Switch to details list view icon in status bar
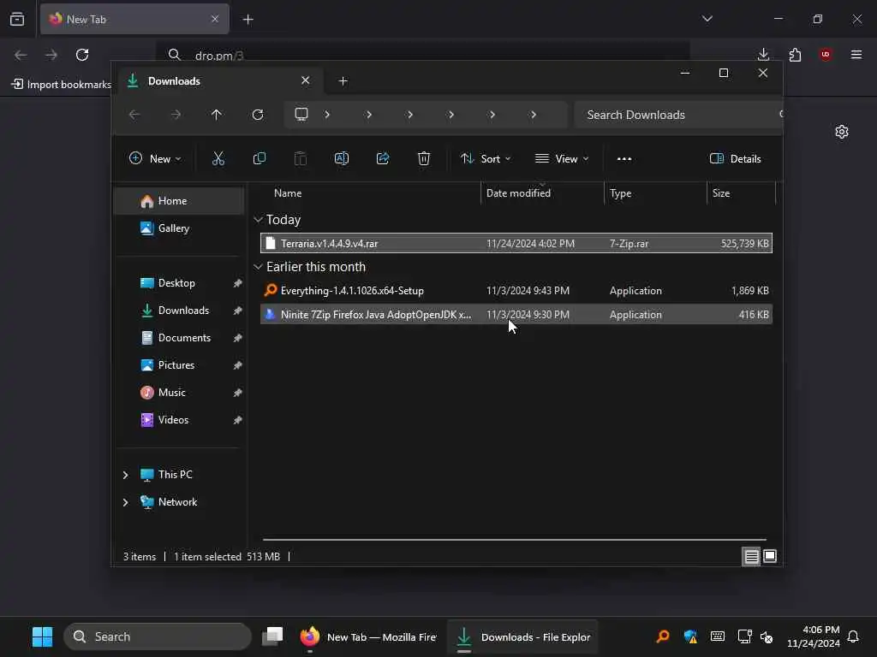The image size is (877, 657). [x=751, y=556]
